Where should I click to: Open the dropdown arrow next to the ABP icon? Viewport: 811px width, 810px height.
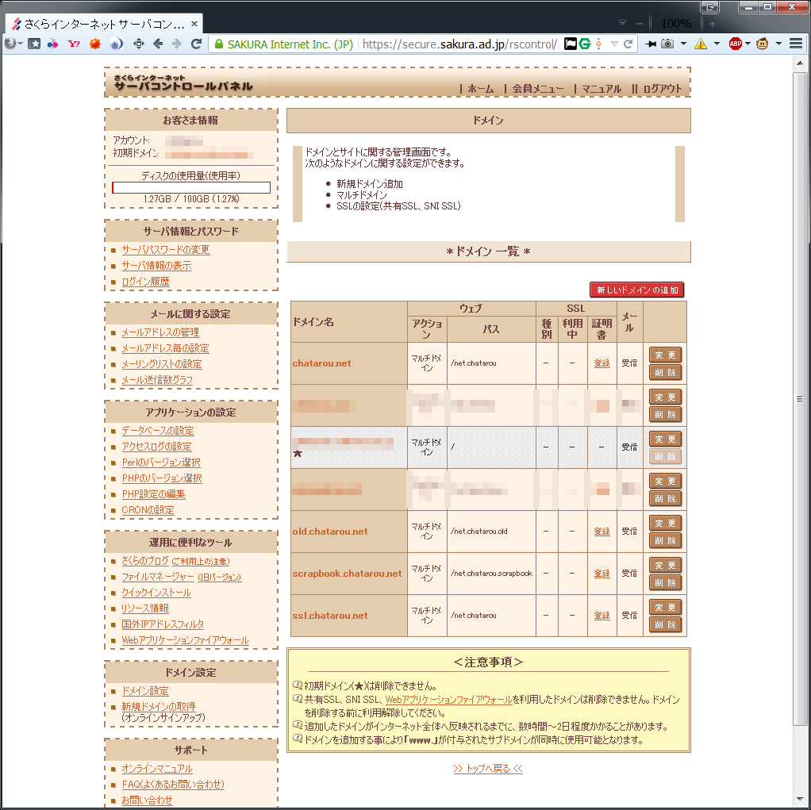(x=748, y=44)
